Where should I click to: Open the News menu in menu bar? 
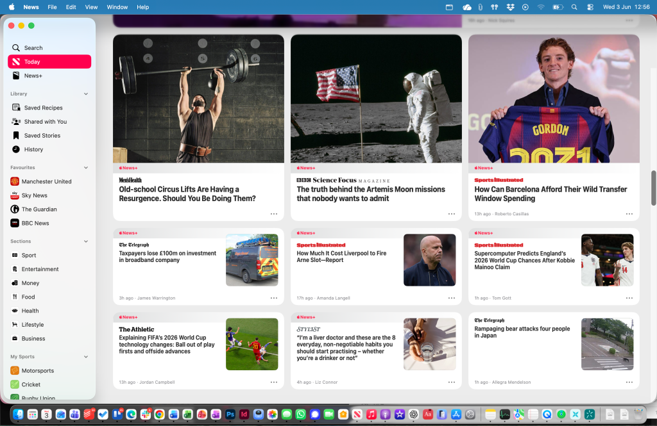point(31,7)
